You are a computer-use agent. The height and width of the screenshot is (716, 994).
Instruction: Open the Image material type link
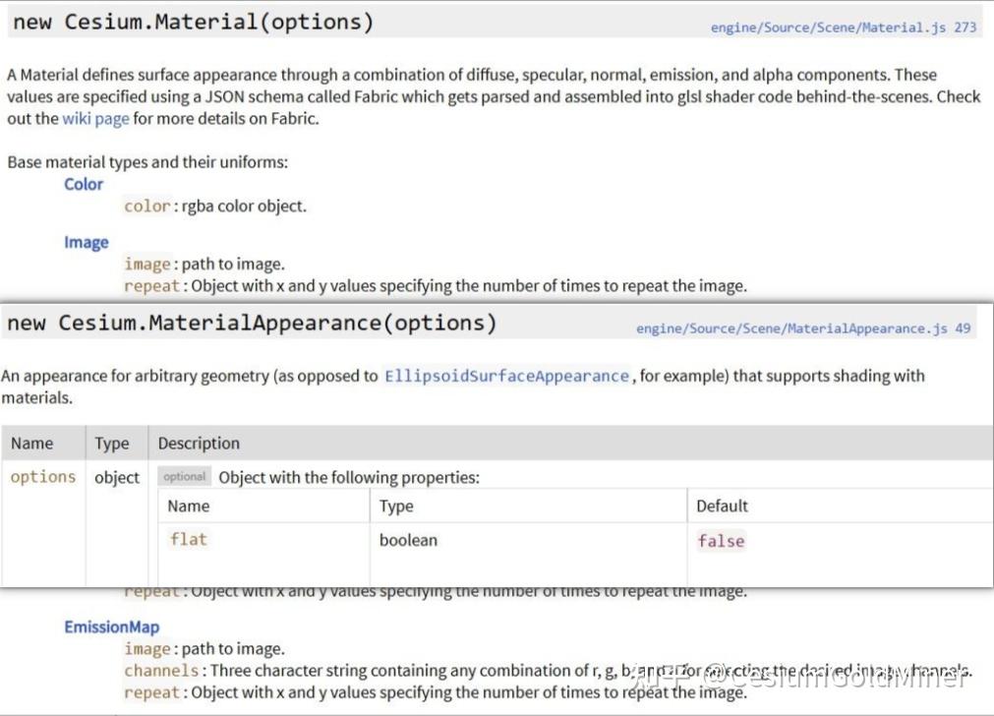pyautogui.click(x=87, y=242)
